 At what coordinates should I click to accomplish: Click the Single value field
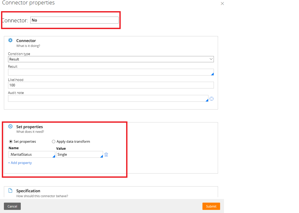click(x=79, y=154)
